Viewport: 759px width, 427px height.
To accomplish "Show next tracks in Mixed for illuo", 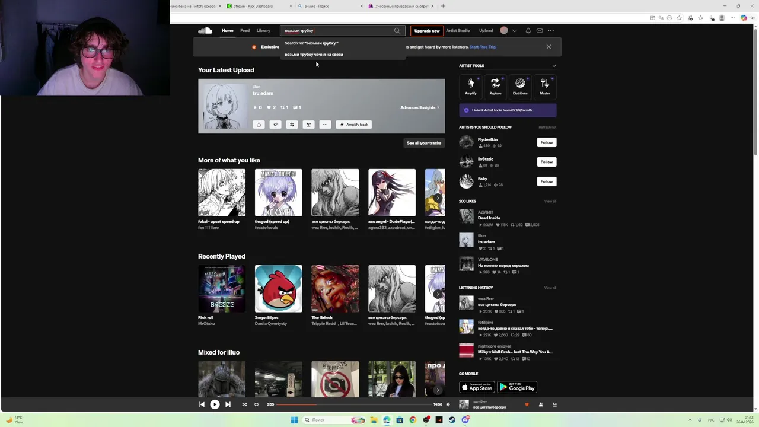I will [x=438, y=390].
